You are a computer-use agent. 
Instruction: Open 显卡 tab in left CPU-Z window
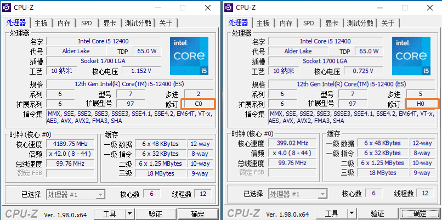coord(110,23)
